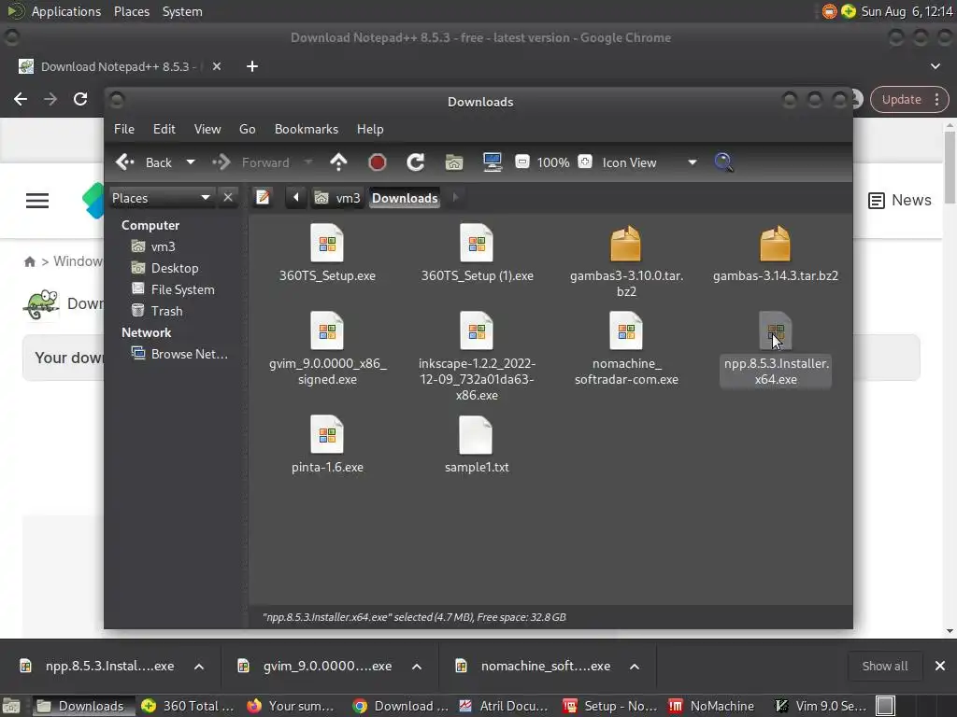Close the Download Notepad++ Chrome tab
The image size is (957, 717).
tap(217, 66)
